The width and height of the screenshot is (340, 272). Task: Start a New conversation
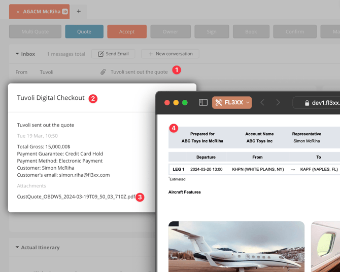(x=170, y=54)
